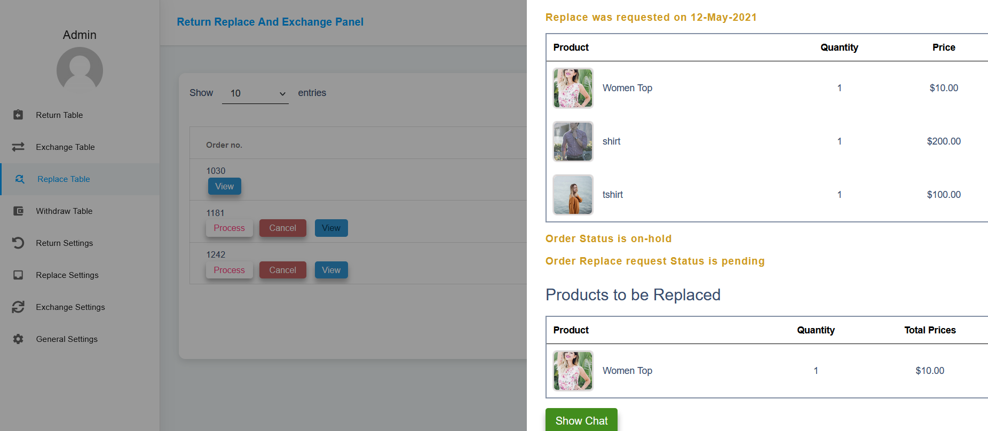View details for order 1030
The image size is (988, 431).
[x=224, y=186]
